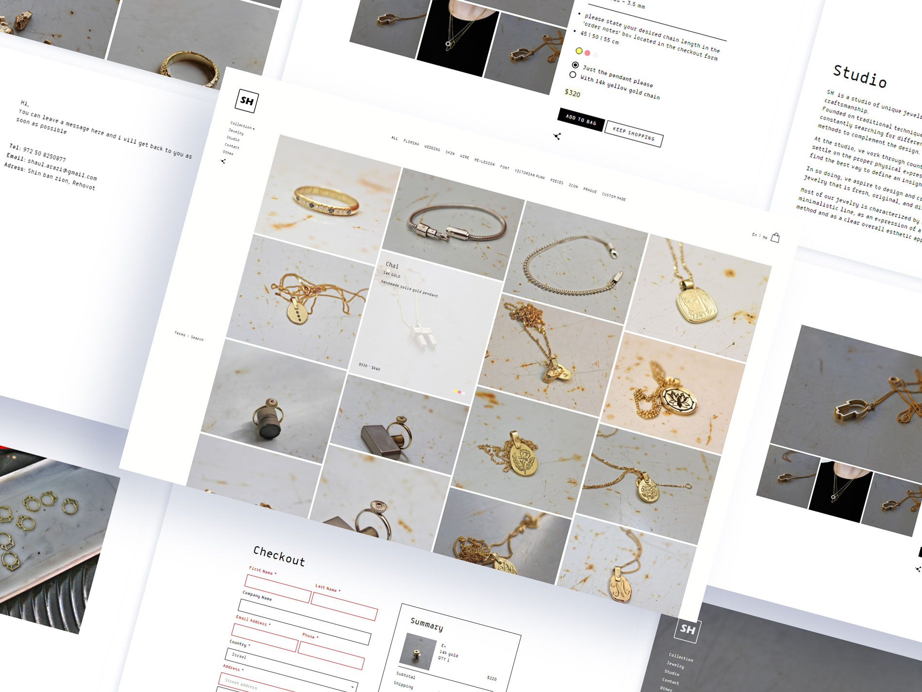Select the VICTORIAN PUNK collection filter

530,174
